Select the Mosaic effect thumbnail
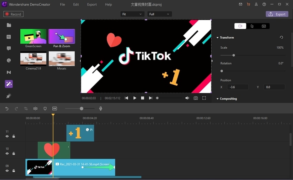Viewport: 293px width, 180px height. 62,59
